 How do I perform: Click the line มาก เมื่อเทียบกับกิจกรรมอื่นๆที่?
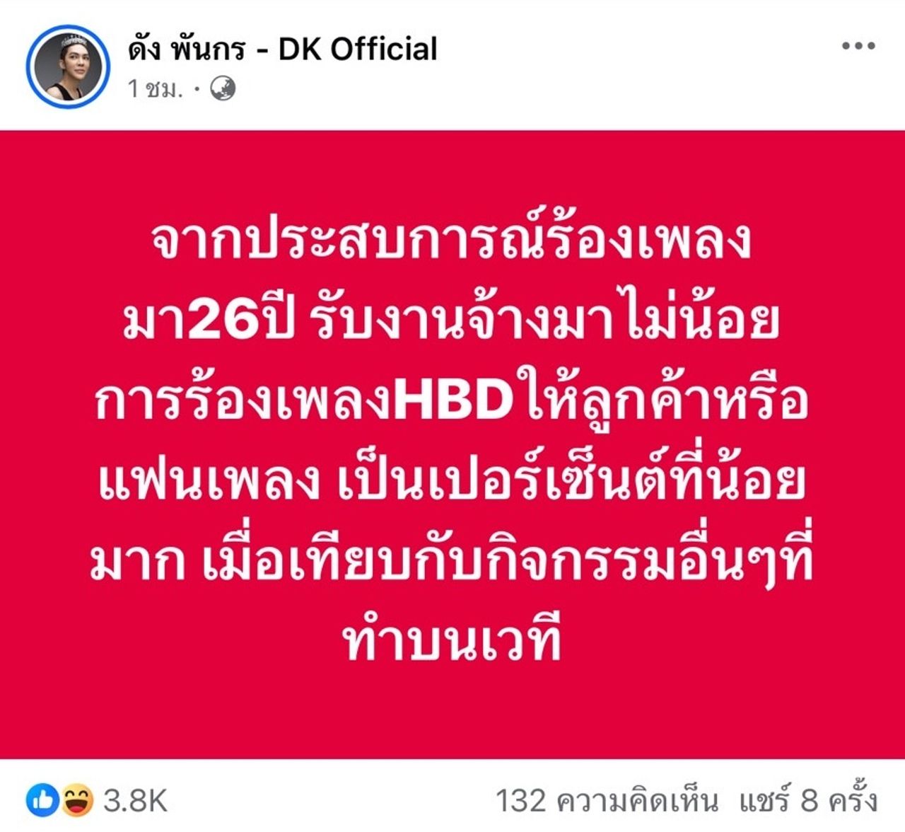coord(452,560)
